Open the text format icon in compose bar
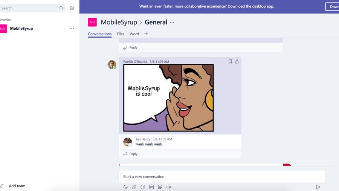Screen dimensions: 339x191 (x=125, y=187)
